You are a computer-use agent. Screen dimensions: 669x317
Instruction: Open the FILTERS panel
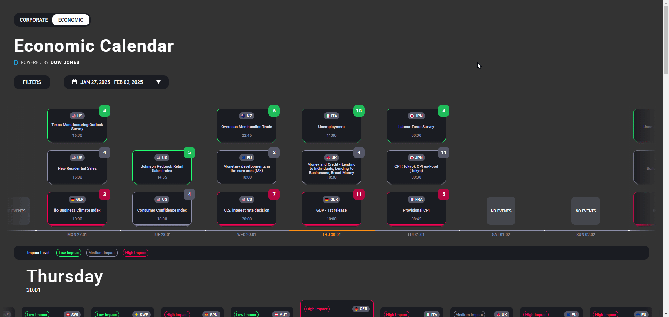[x=32, y=82]
